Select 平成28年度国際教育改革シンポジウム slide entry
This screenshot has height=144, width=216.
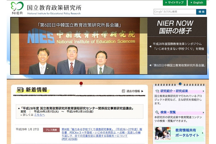coord(177,46)
